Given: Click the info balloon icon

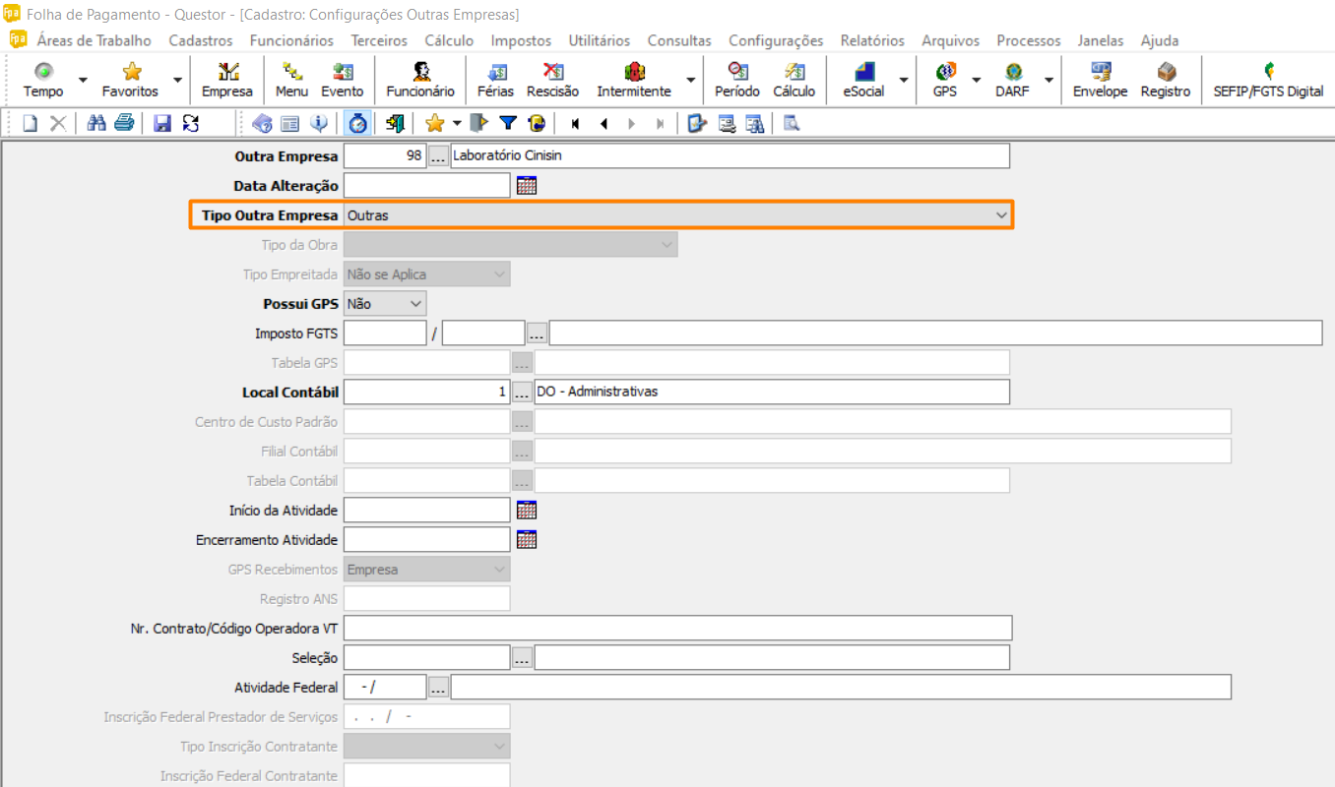Looking at the screenshot, I should click(x=318, y=123).
